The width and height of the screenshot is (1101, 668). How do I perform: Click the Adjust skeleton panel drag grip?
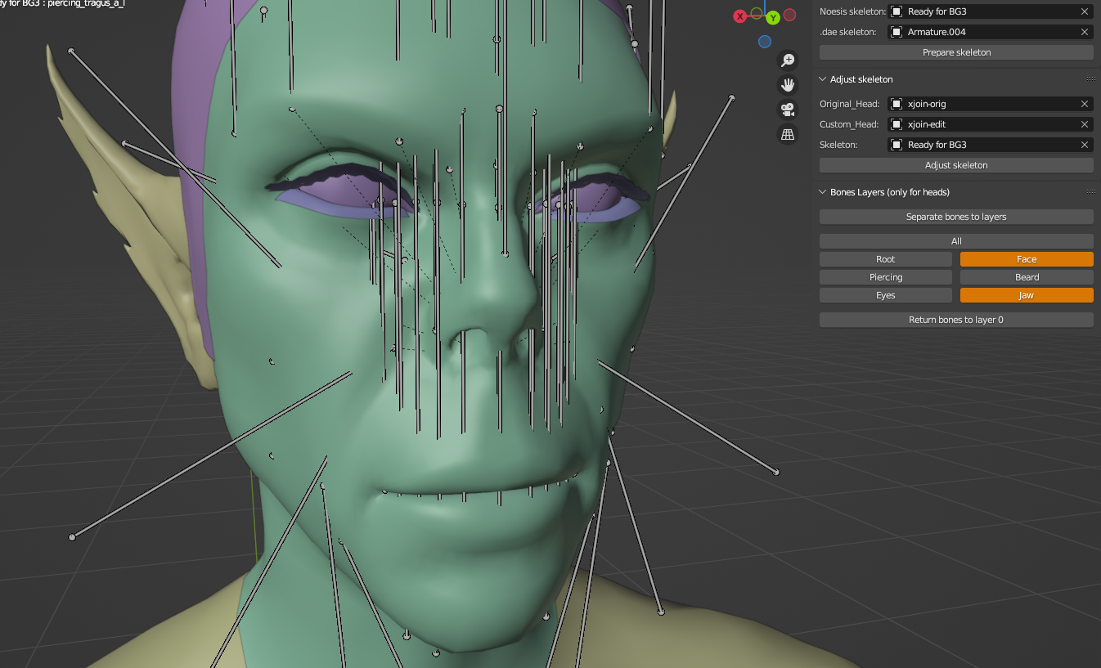pyautogui.click(x=1091, y=79)
